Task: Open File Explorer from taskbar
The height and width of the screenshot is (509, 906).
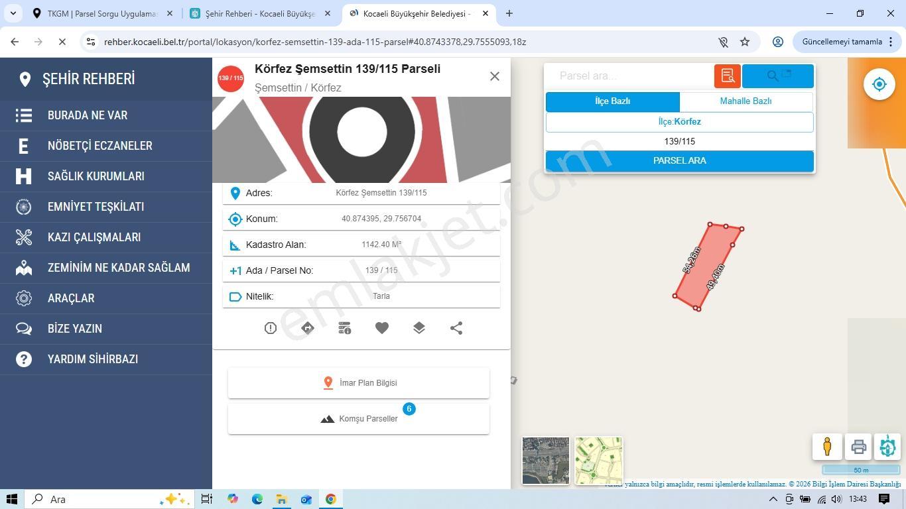Action: pos(281,499)
